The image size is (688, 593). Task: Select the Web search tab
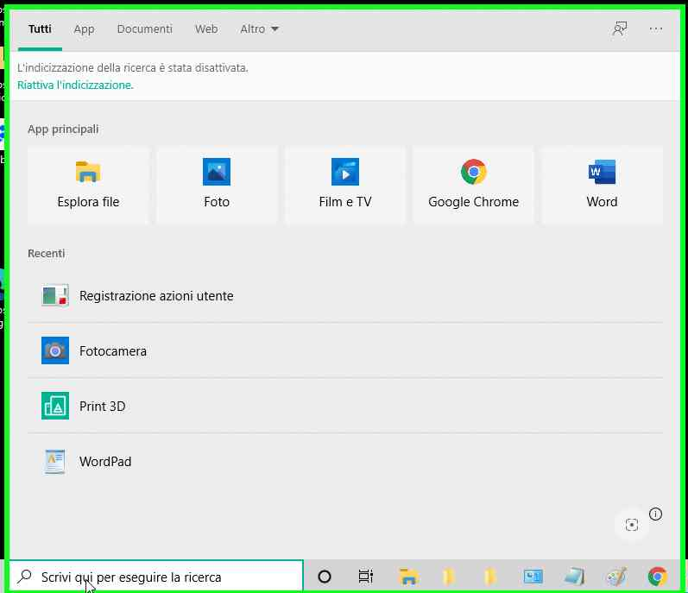[206, 29]
